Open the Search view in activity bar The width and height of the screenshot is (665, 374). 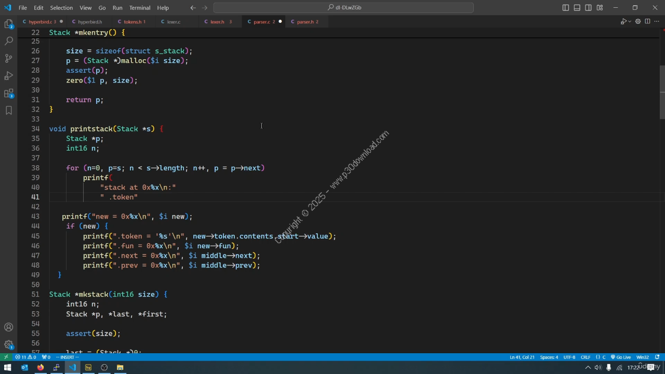coord(9,41)
